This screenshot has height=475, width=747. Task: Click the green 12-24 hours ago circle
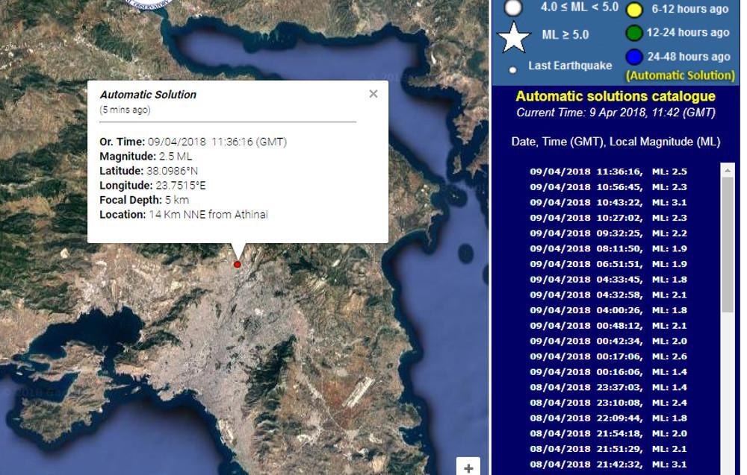click(x=634, y=33)
